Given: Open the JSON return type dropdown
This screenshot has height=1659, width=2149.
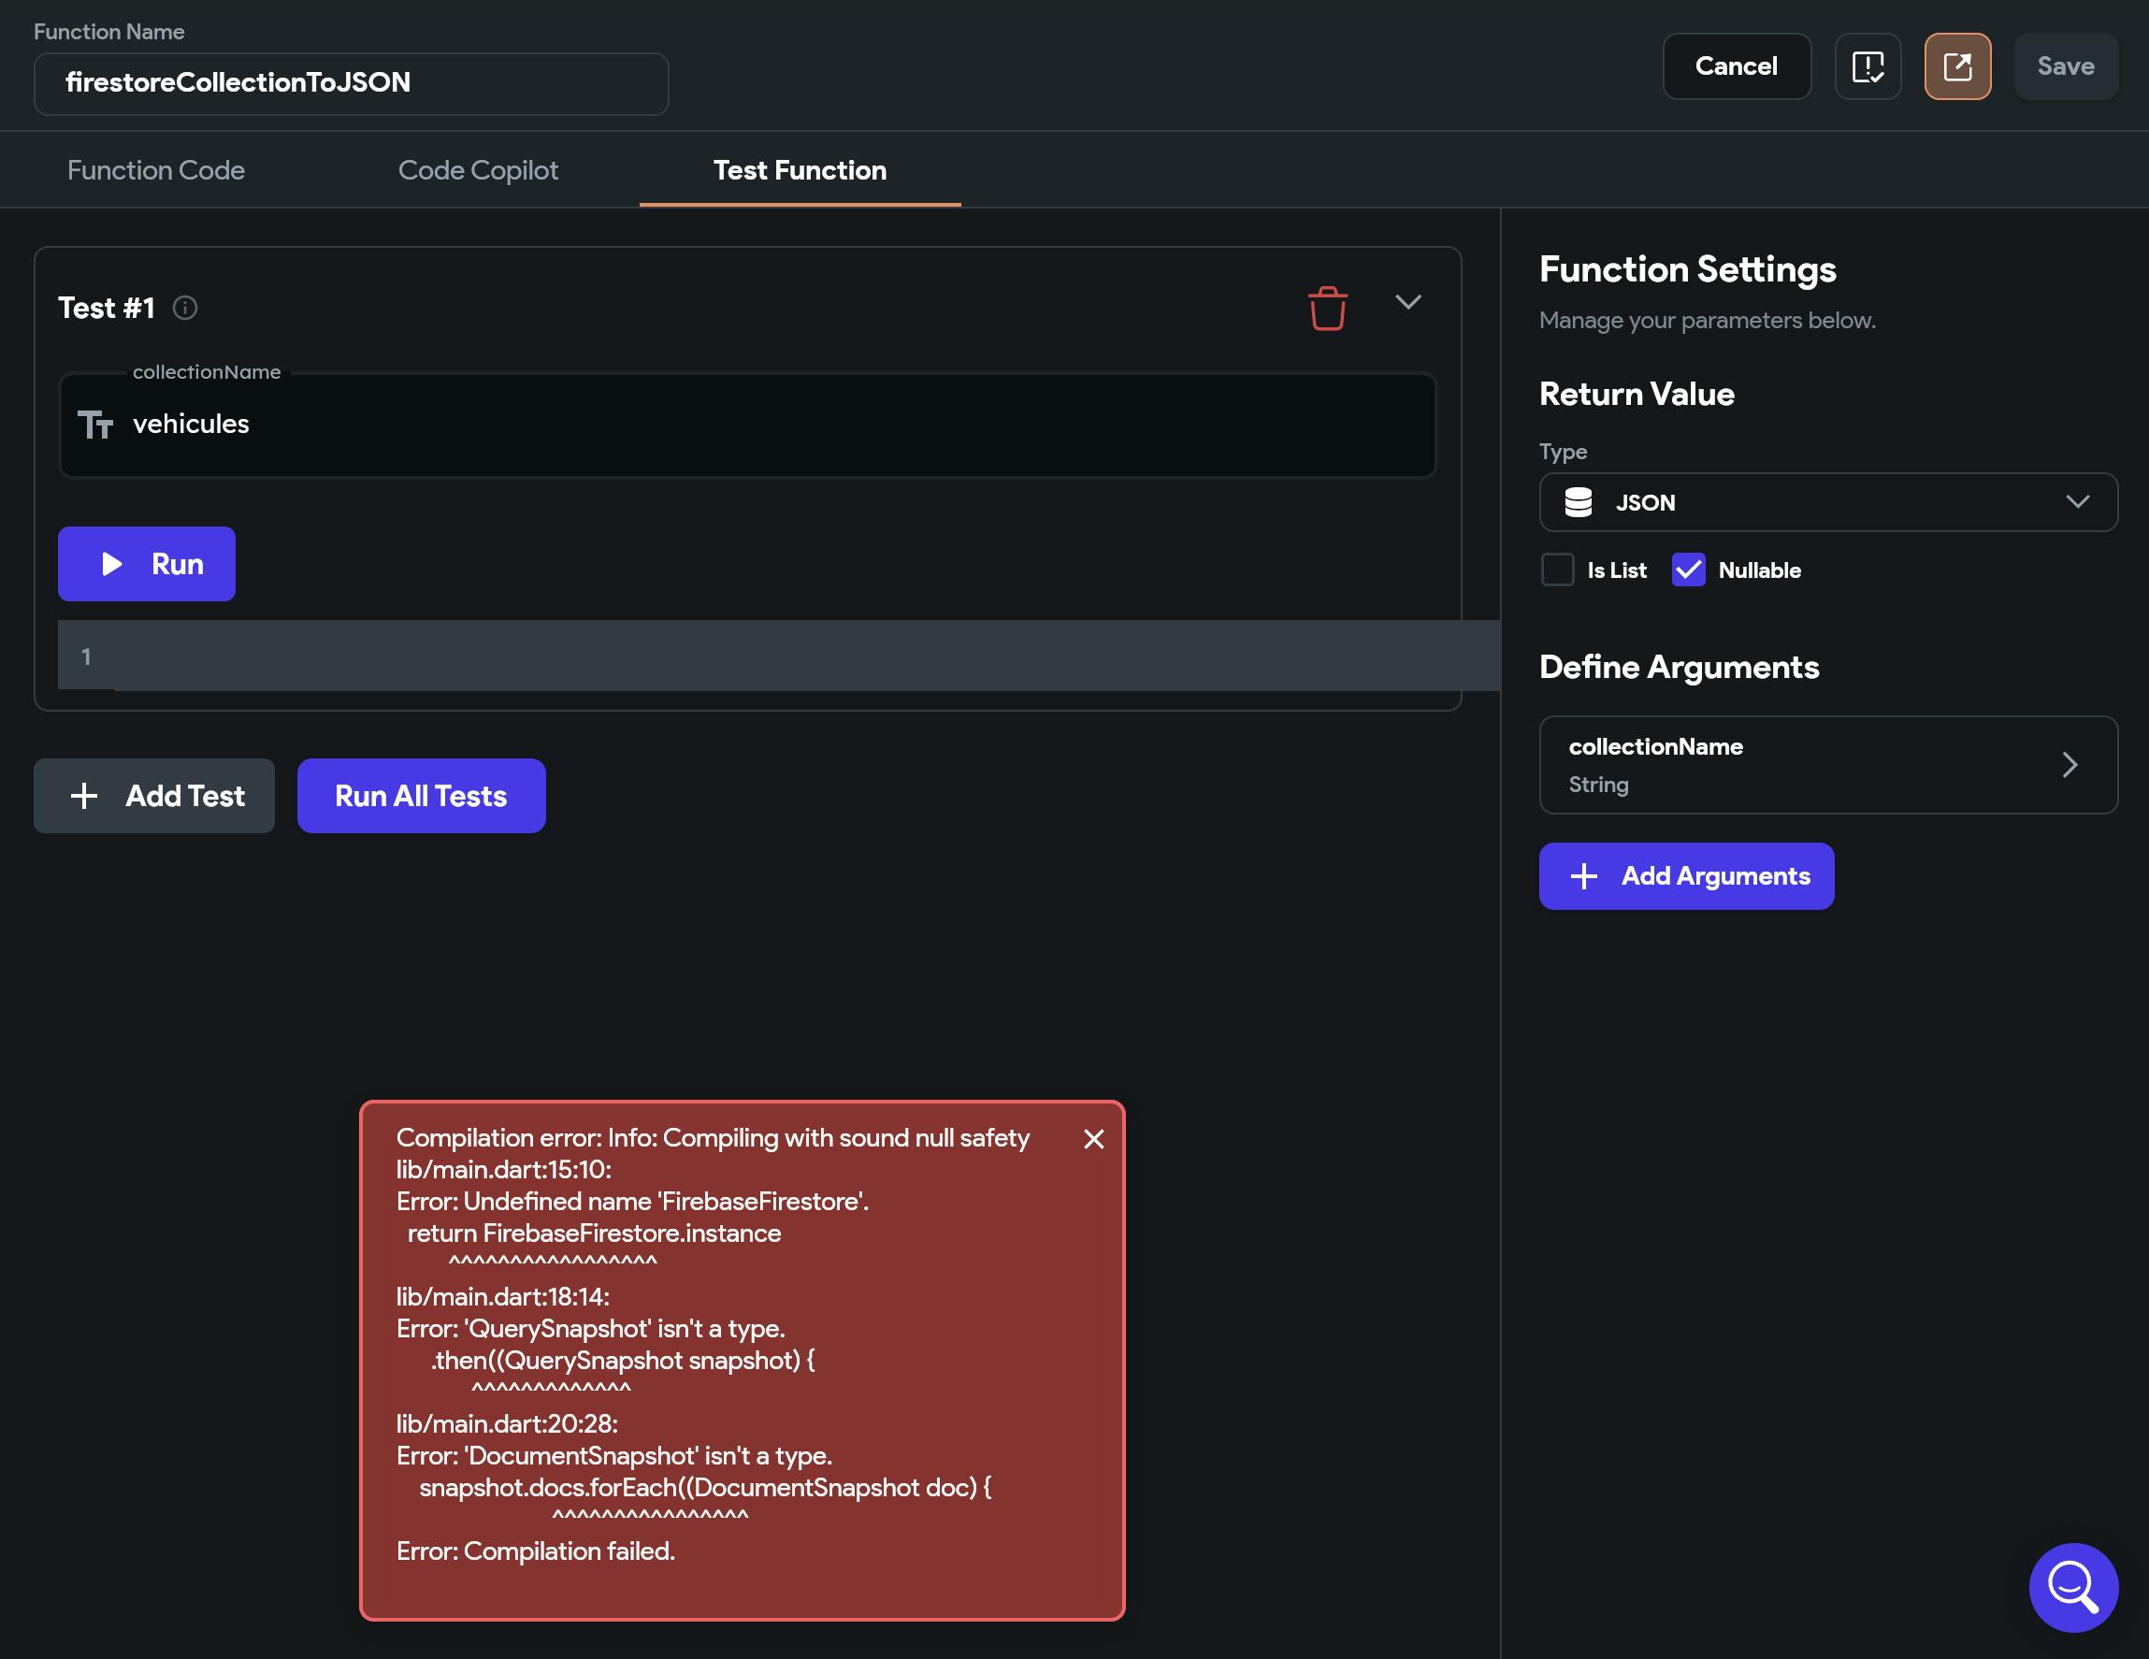Looking at the screenshot, I should (x=1827, y=503).
